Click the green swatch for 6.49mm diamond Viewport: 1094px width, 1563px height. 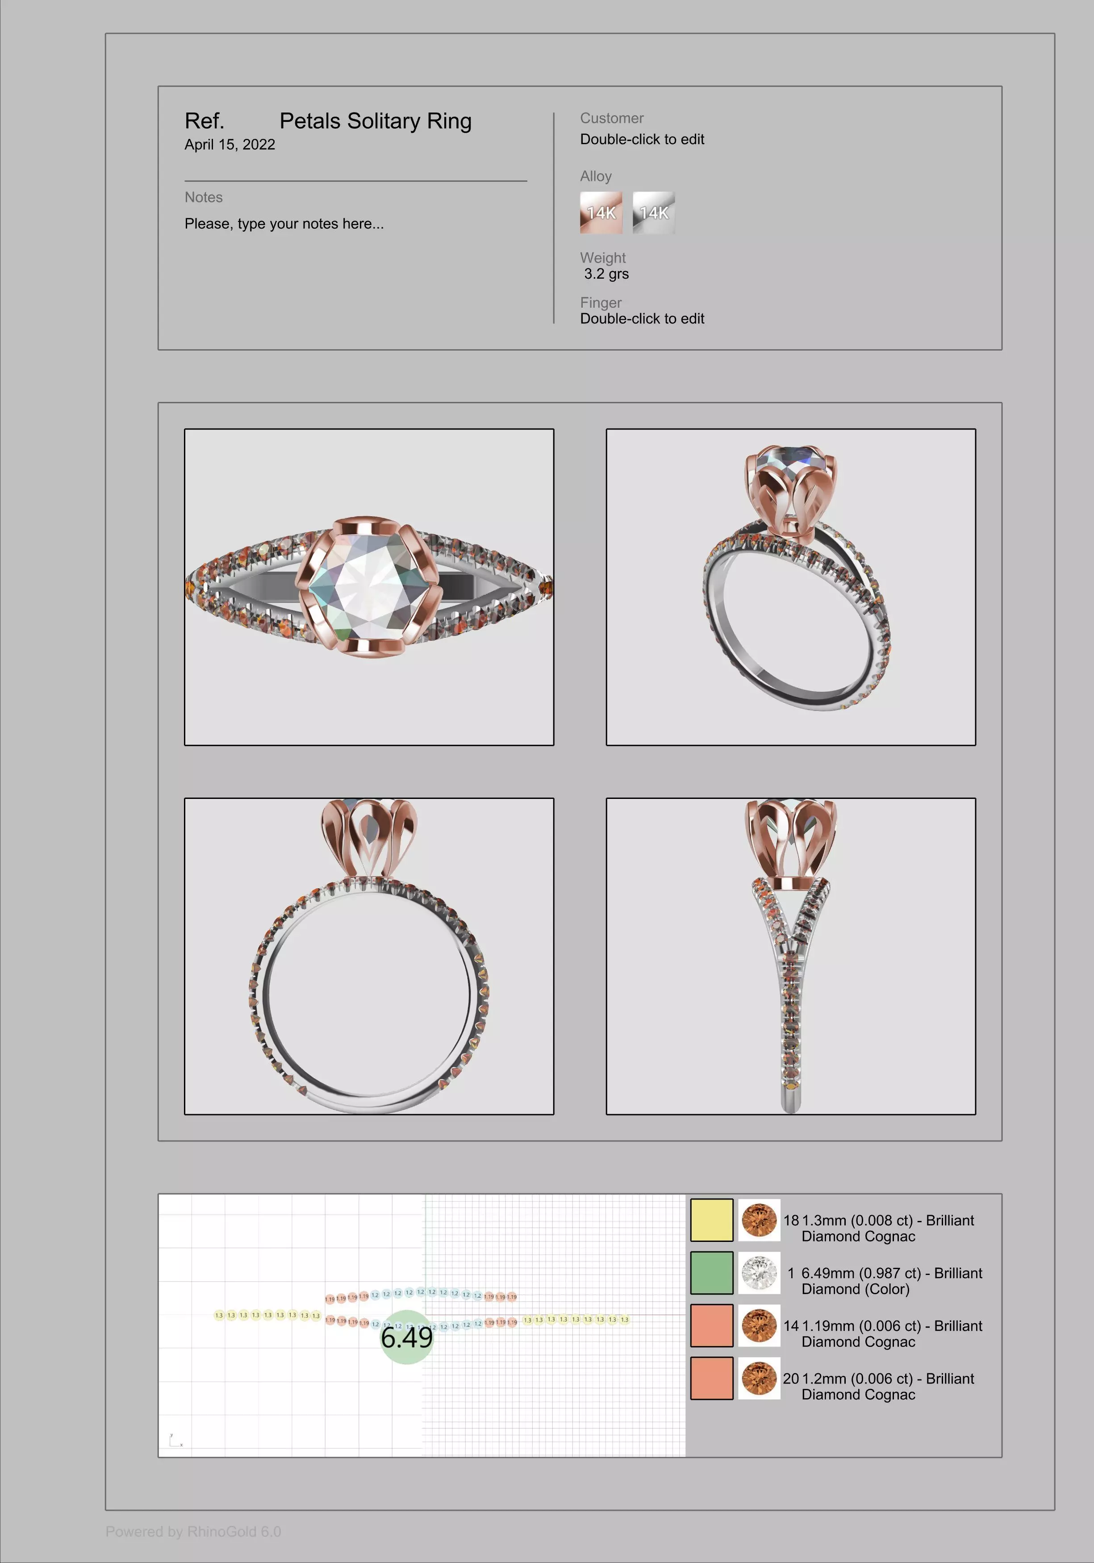click(712, 1273)
